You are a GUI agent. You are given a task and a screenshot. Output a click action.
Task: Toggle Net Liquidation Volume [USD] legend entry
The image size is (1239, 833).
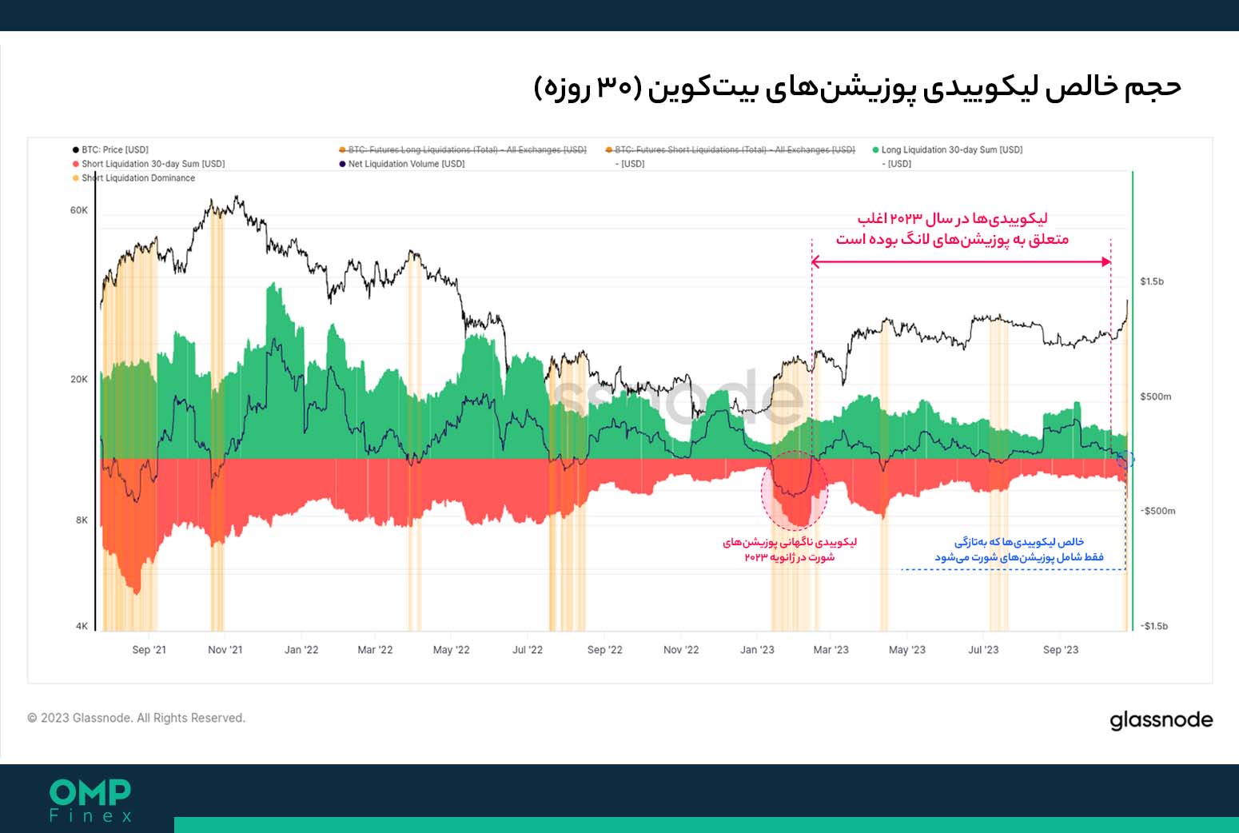click(x=401, y=164)
